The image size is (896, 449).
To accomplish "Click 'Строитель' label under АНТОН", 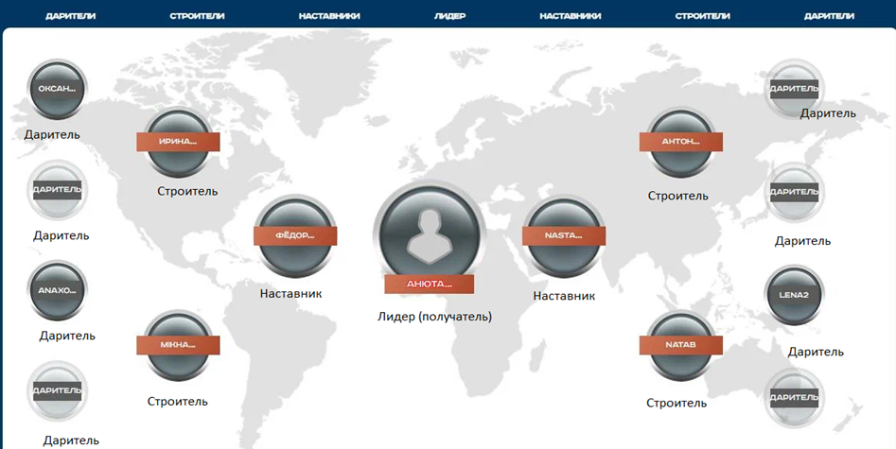I will point(677,196).
